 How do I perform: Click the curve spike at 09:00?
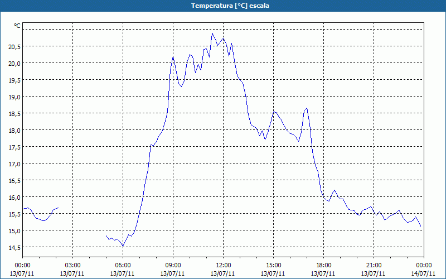173,57
